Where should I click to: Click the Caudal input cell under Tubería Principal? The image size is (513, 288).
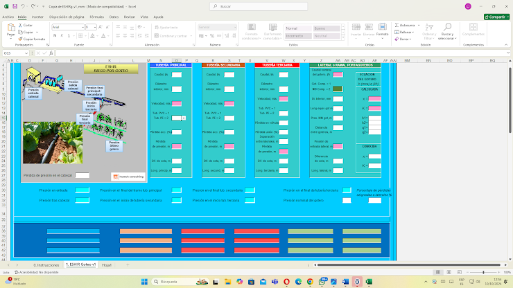176,74
